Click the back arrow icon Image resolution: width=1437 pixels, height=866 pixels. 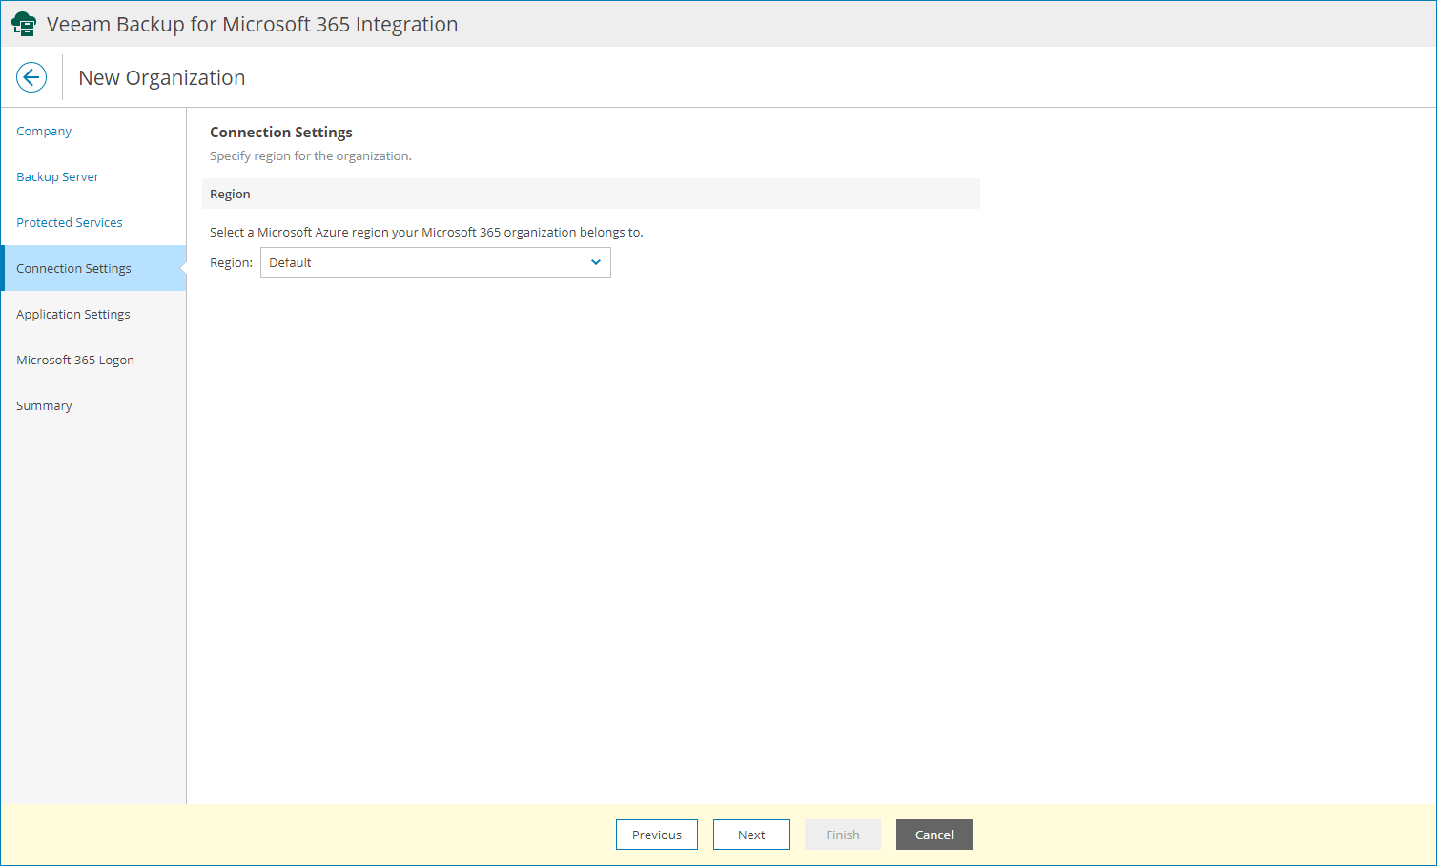click(x=31, y=77)
